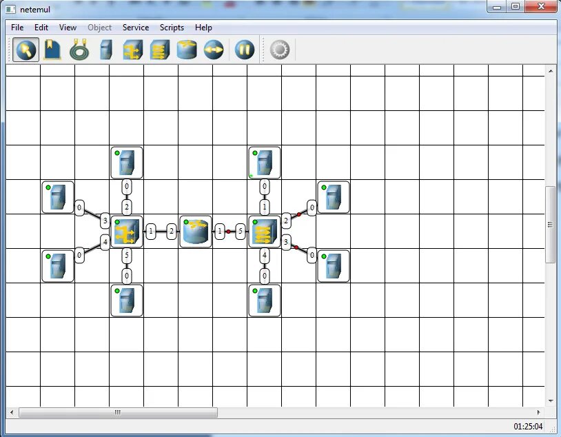Click hub port label 2 on top
This screenshot has height=437, width=561.
pyautogui.click(x=127, y=207)
